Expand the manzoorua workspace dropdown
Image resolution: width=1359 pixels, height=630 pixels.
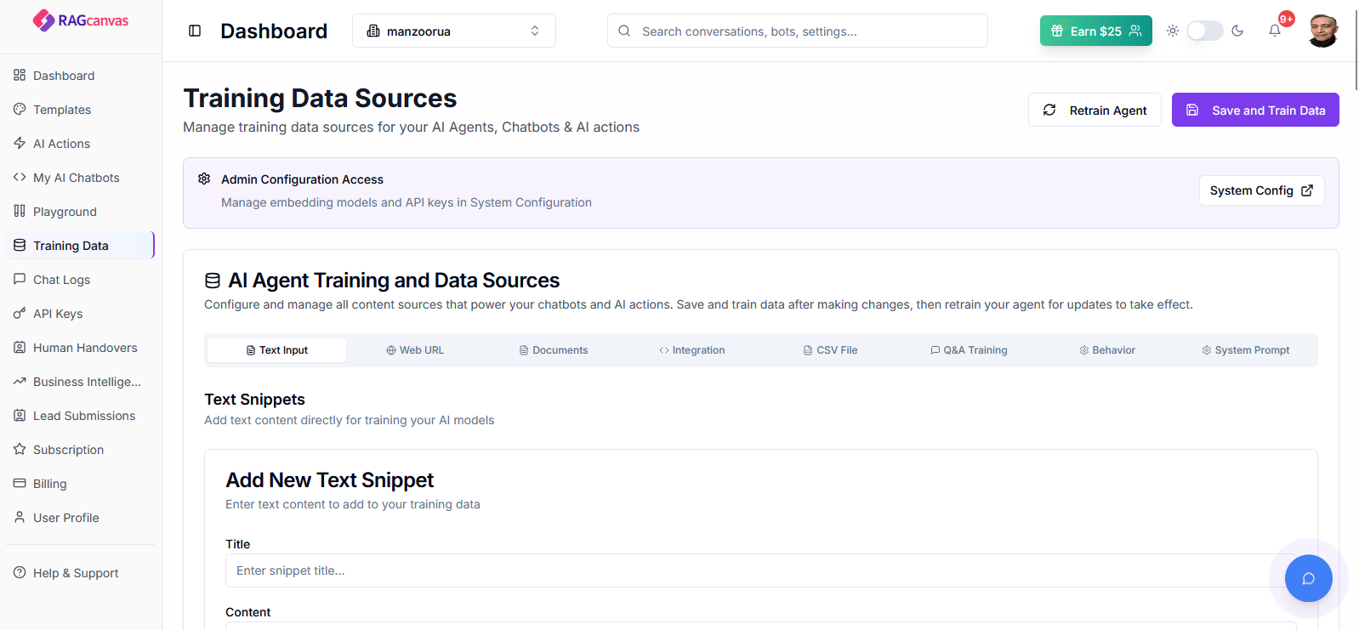coord(453,31)
